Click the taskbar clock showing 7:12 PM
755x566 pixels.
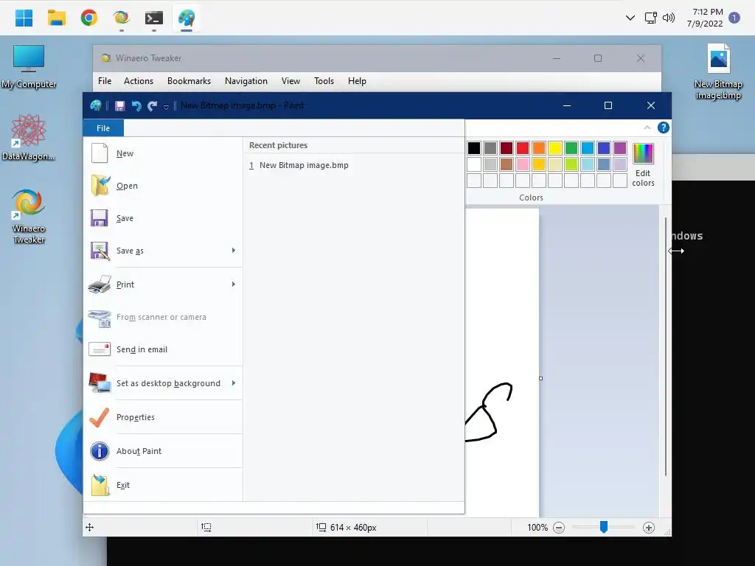(705, 18)
